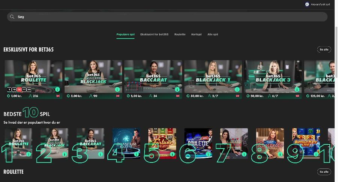Click chip icon beside 1,00 kr.
338x182 pixels.
coord(8,96)
